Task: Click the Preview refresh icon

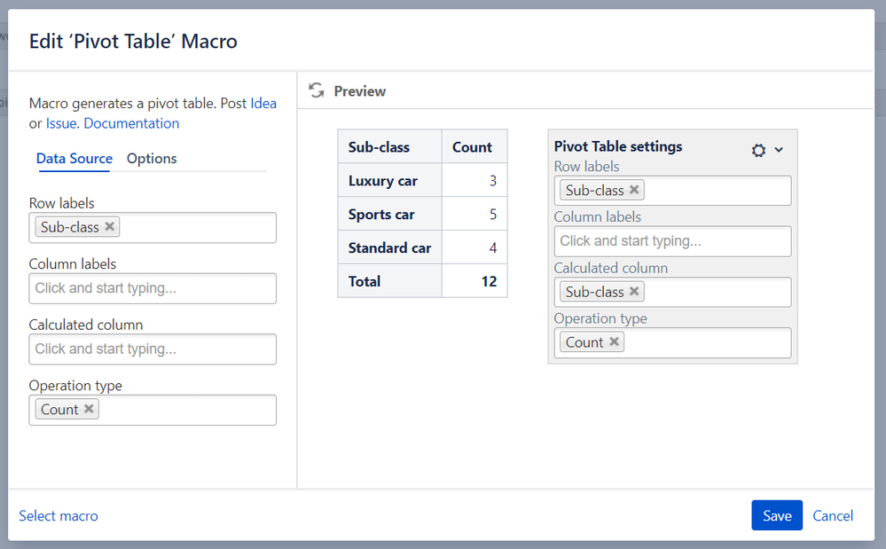Action: [x=317, y=90]
